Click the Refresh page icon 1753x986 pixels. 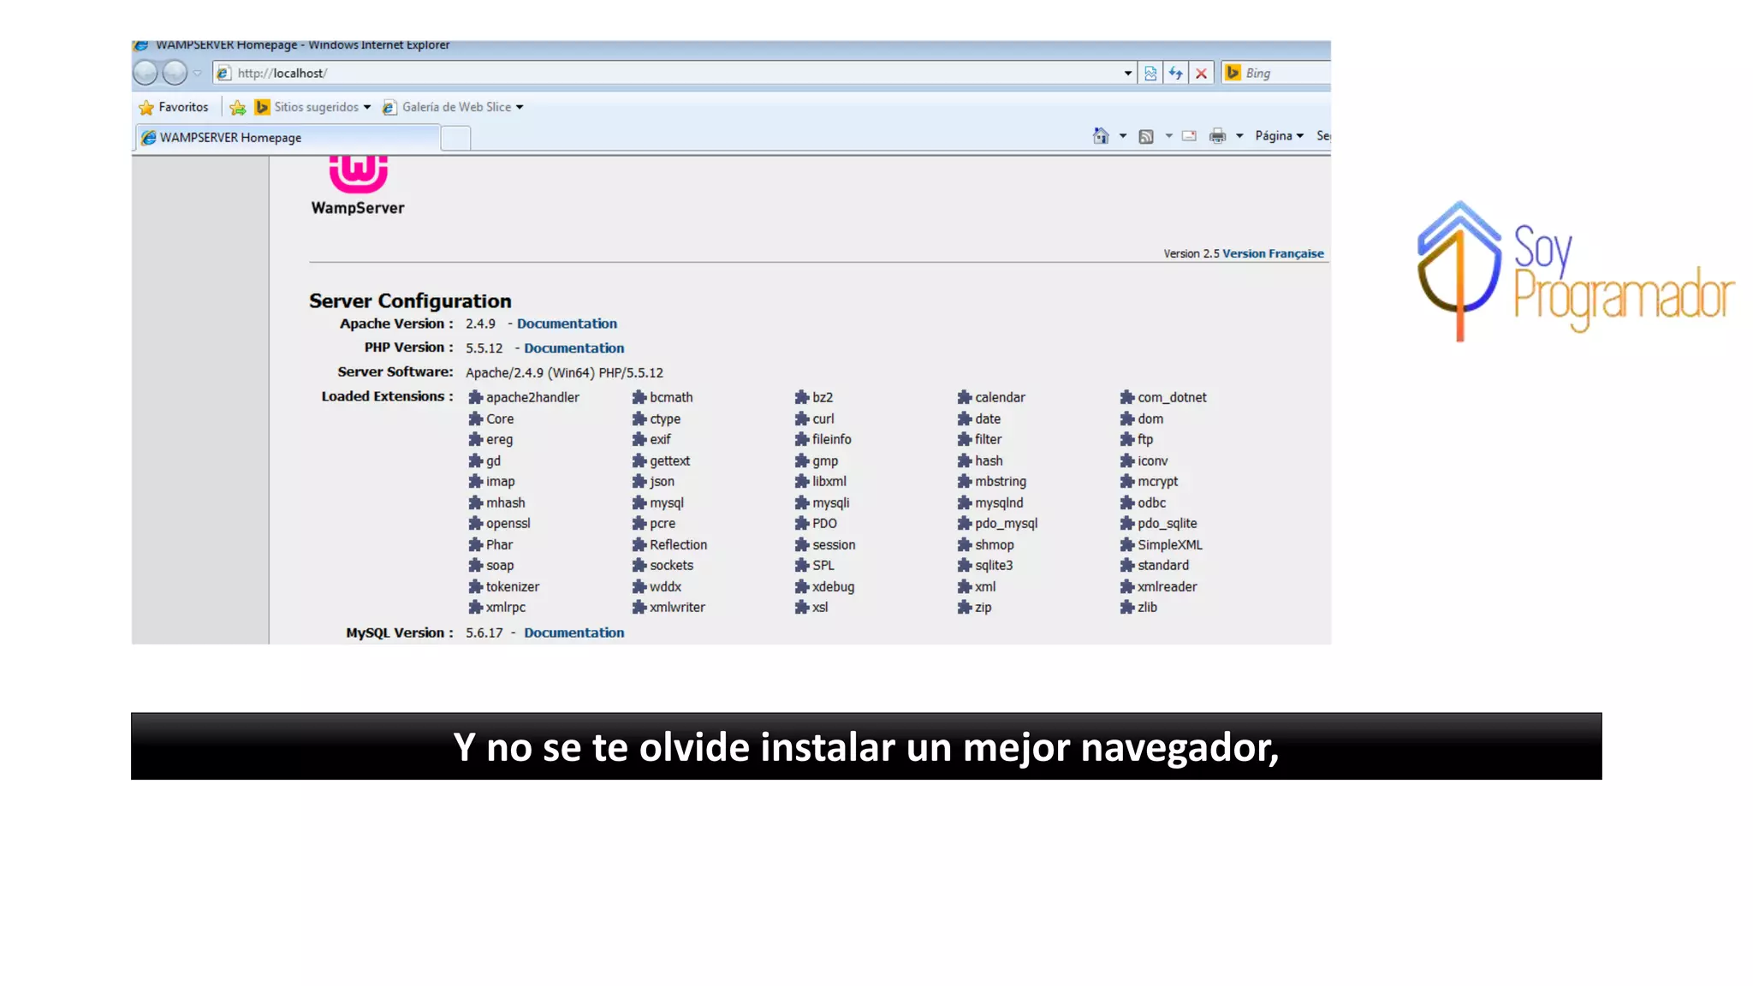click(x=1176, y=74)
